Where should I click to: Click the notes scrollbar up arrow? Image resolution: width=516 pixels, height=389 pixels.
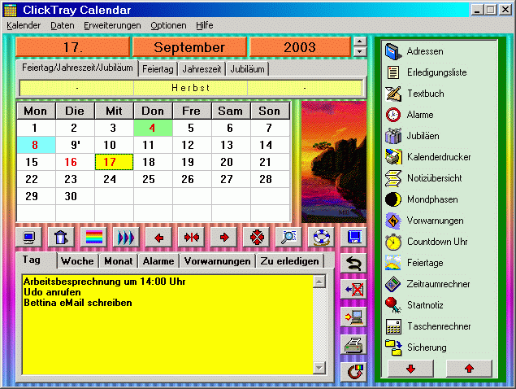(319, 282)
